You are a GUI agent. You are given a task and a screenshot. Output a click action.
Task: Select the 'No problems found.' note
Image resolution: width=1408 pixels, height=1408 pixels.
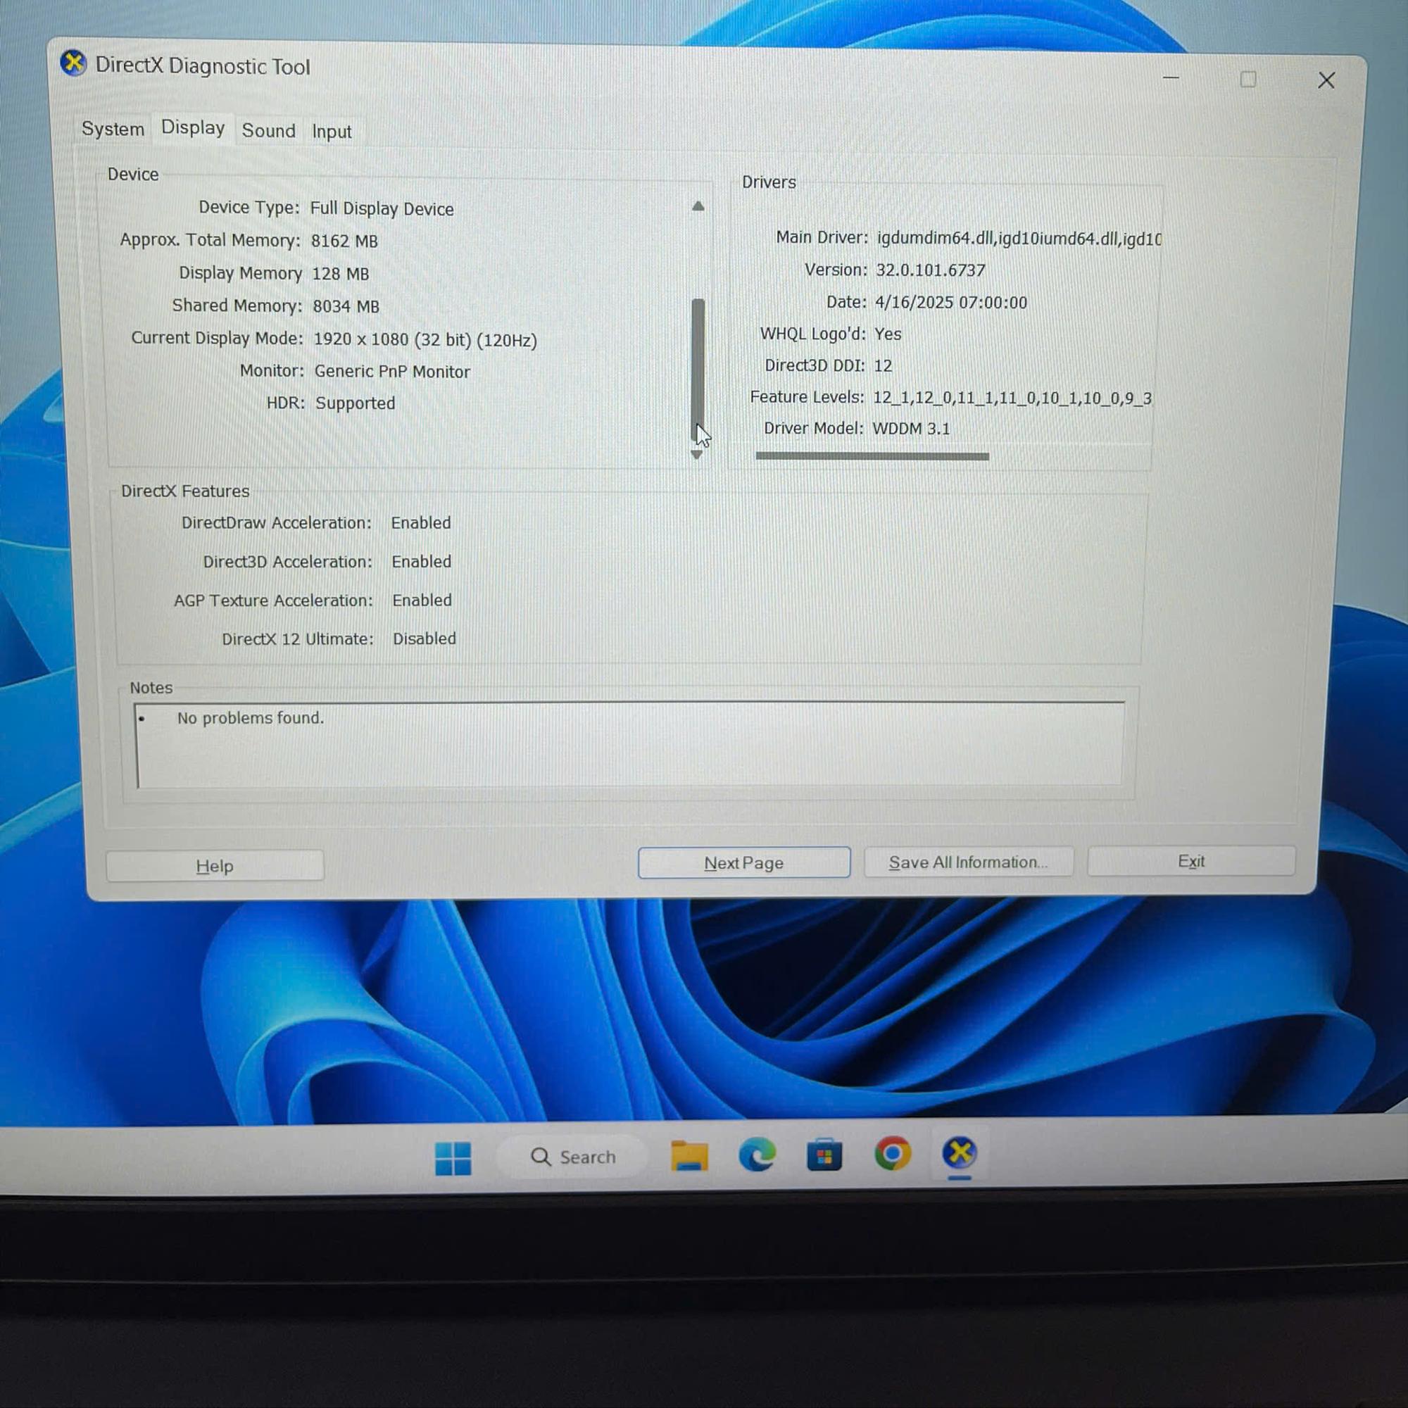pos(250,718)
